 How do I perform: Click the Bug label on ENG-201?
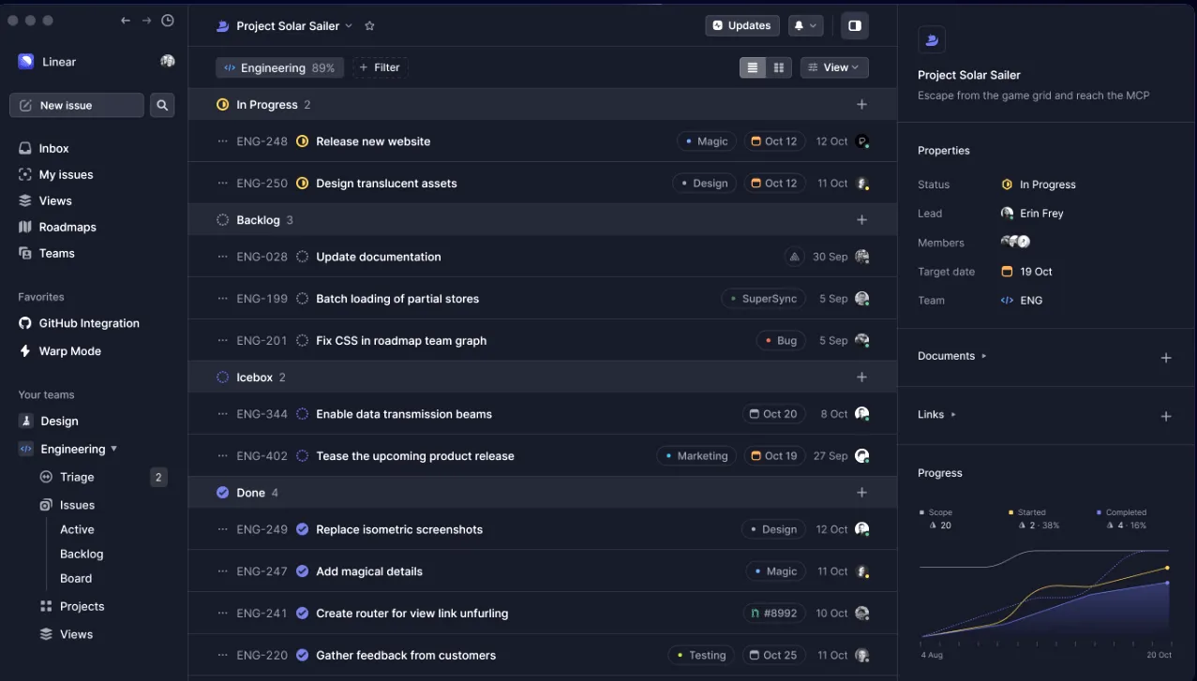[781, 341]
